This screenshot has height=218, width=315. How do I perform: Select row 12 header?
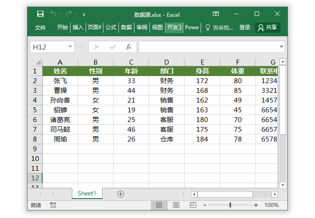(35, 178)
